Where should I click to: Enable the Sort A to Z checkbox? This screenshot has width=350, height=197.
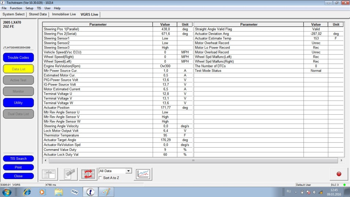click(101, 178)
